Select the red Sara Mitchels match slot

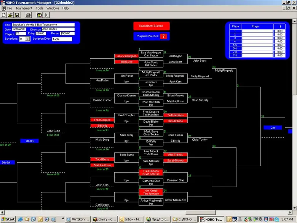[175, 160]
